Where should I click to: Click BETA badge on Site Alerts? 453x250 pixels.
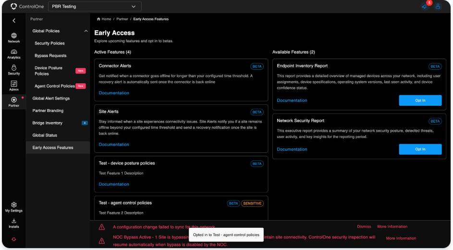(x=257, y=112)
